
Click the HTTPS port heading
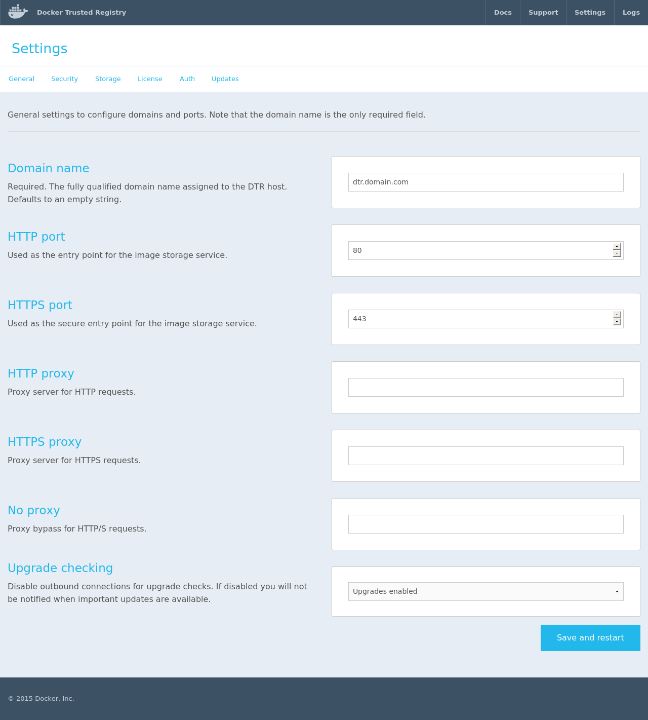coord(40,305)
